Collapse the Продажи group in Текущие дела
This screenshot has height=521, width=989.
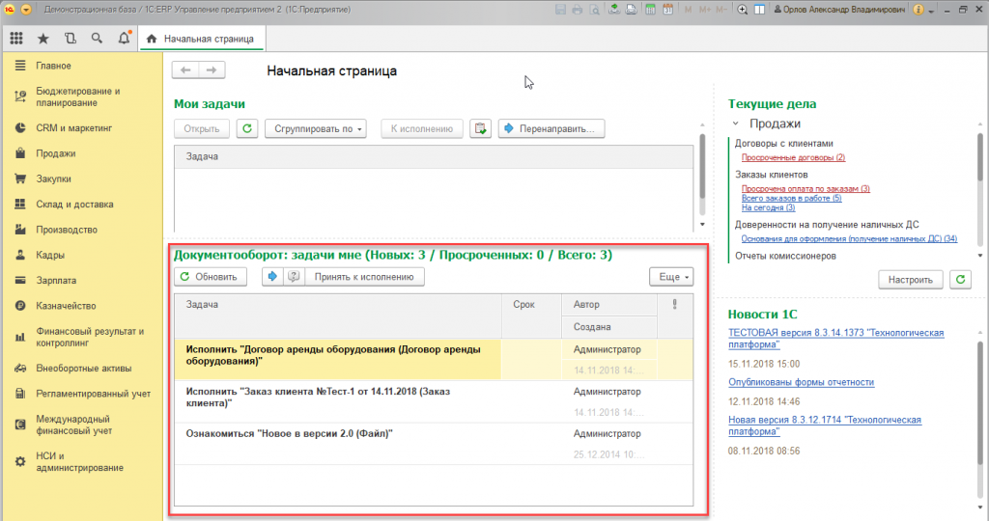pos(735,123)
